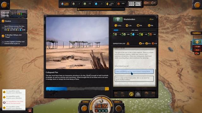This screenshot has height=113, width=202.
Task: Click the yellow marker ending the exploration bar
Action: click(x=107, y=89)
